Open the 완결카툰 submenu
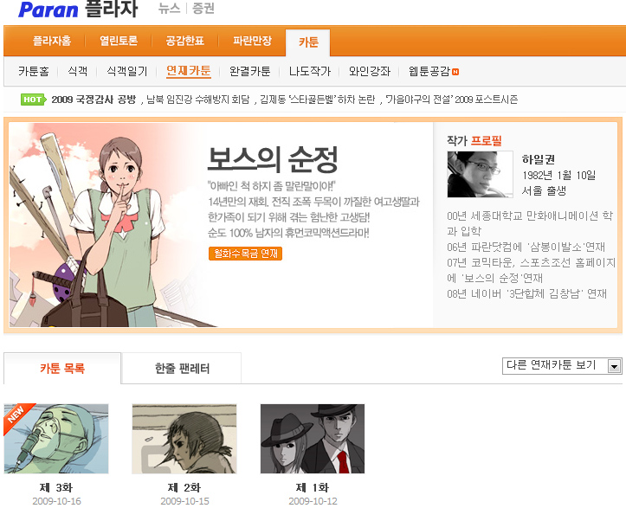Viewport: 626px width, 521px height. point(250,72)
